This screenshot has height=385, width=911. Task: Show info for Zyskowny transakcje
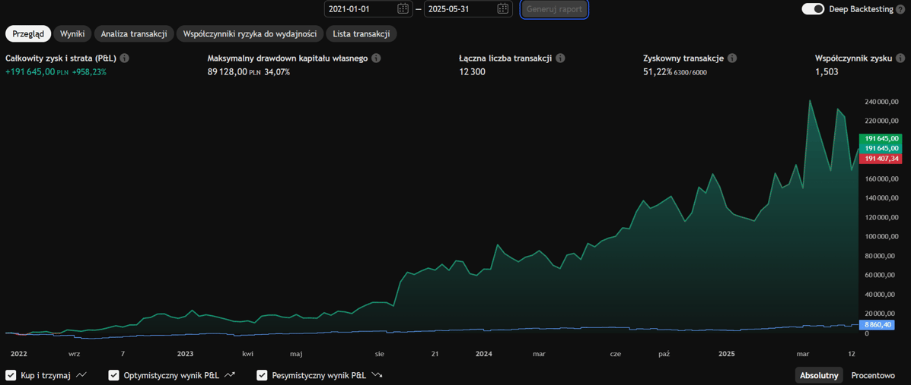point(732,58)
